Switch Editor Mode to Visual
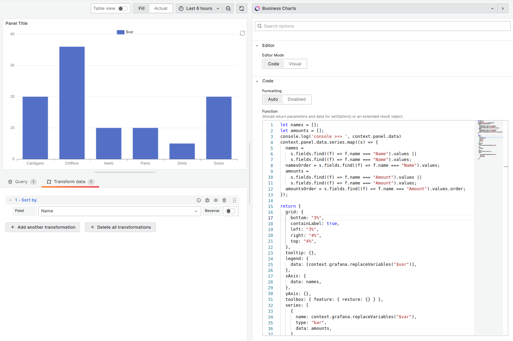Viewport: 513px width, 341px height. tap(295, 64)
